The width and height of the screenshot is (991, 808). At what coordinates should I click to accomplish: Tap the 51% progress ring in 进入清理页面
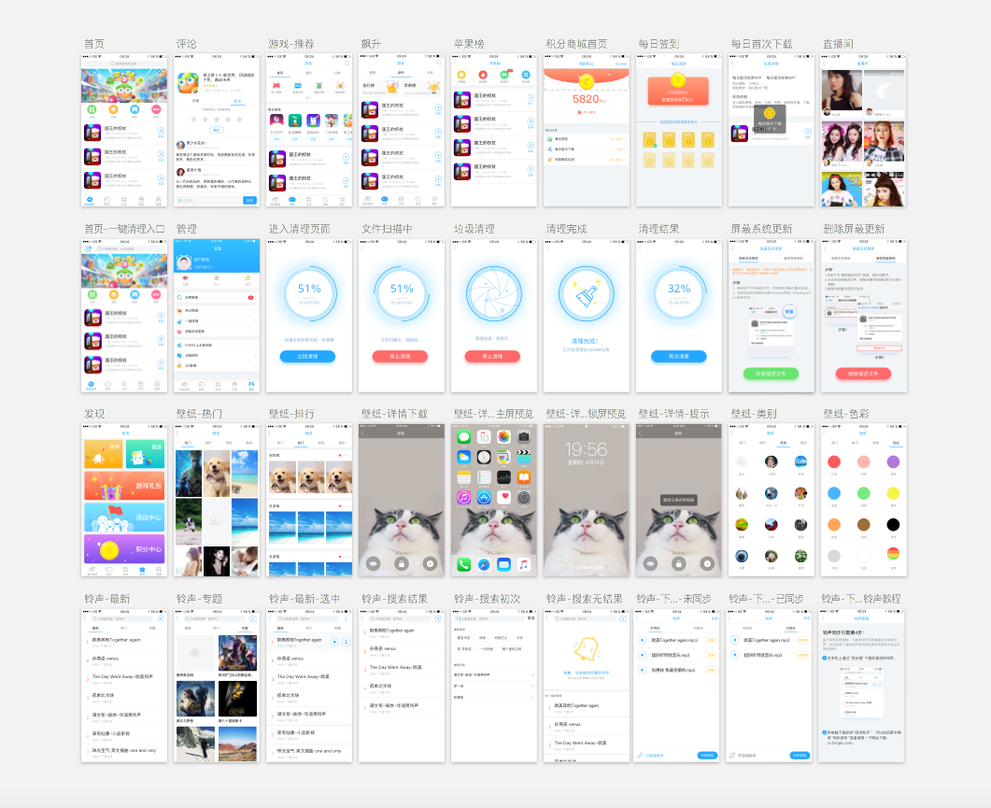point(309,294)
